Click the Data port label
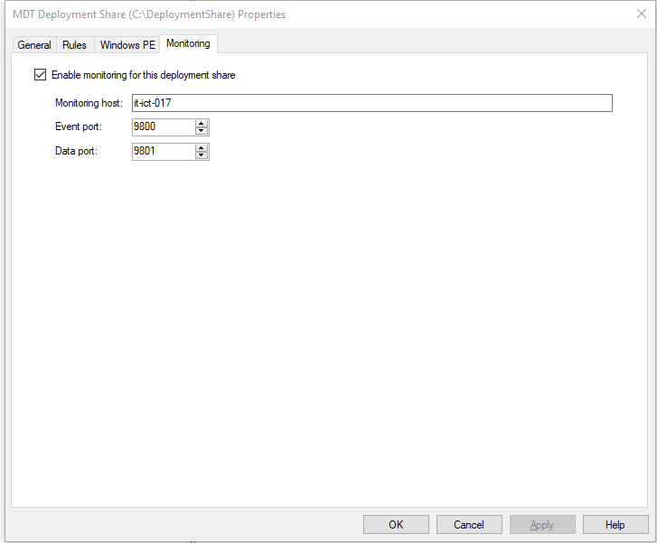The height and width of the screenshot is (543, 657). coord(76,151)
